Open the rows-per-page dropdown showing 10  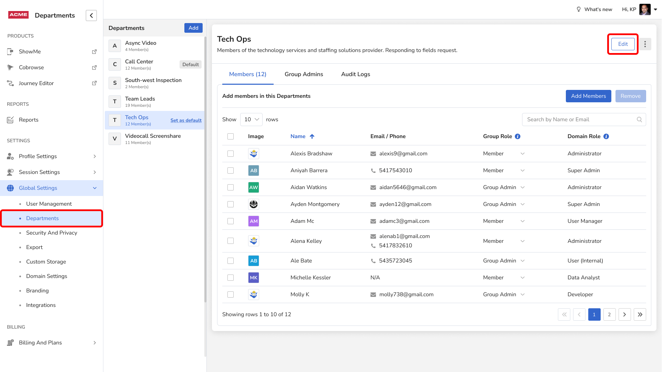[x=251, y=120]
